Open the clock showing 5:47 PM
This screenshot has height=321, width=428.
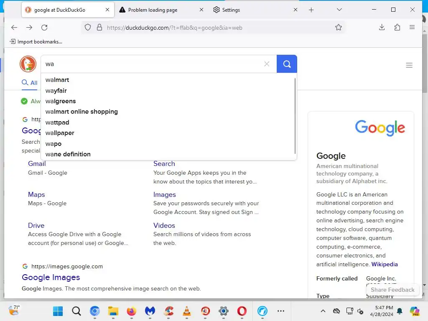[x=382, y=311]
